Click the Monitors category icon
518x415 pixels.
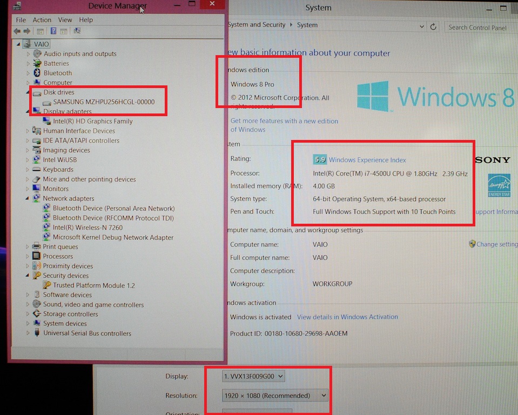tap(36, 189)
